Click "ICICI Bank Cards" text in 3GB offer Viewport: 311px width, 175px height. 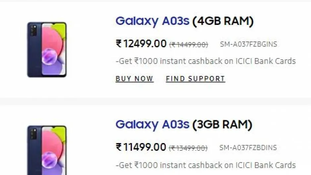270,165
